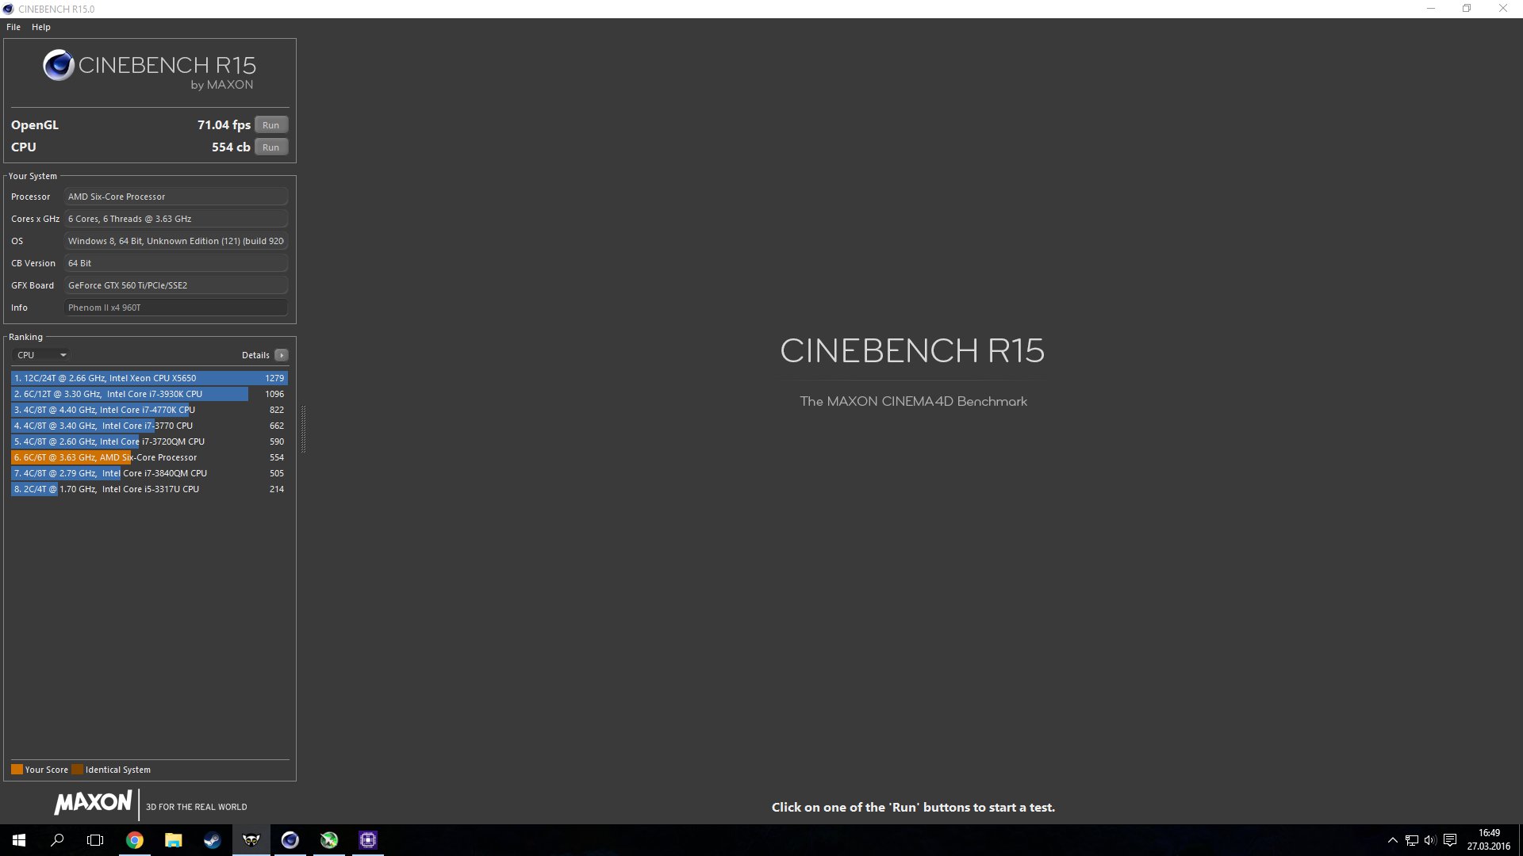The height and width of the screenshot is (856, 1523).
Task: Select ranking row Intel Core i7-4770K
Action: point(149,410)
